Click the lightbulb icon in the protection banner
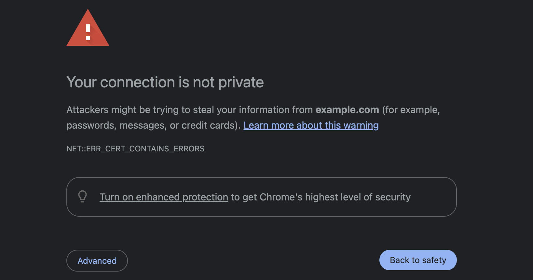 click(x=83, y=197)
